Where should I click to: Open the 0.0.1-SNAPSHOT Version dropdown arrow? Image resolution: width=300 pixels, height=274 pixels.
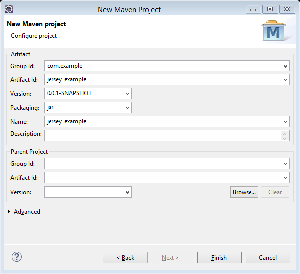point(127,94)
